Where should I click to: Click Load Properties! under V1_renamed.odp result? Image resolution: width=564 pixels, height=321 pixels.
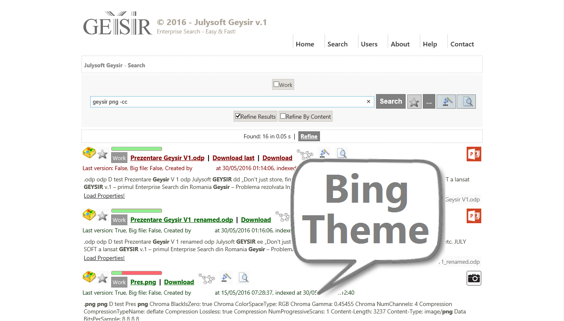click(x=104, y=258)
